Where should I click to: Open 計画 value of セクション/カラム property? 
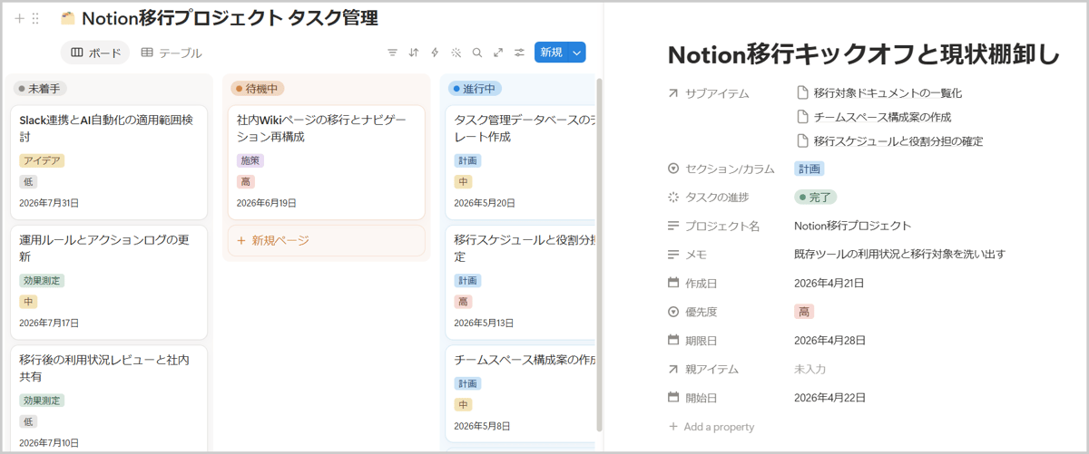pyautogui.click(x=809, y=169)
